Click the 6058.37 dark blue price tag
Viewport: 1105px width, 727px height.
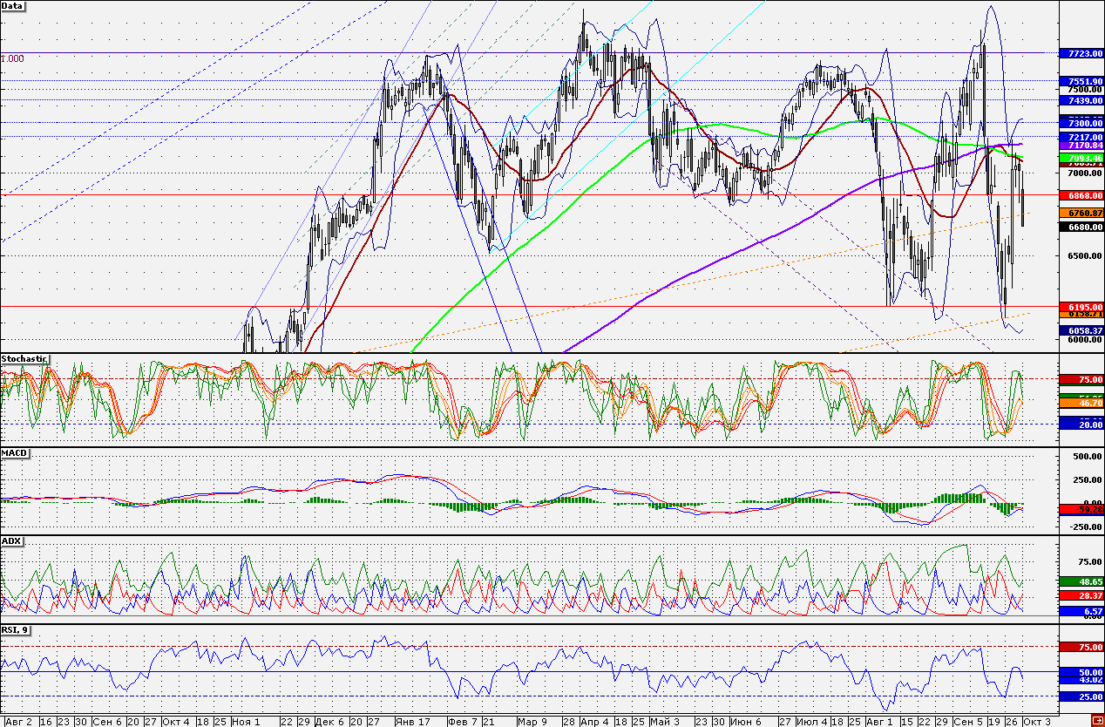[x=1079, y=330]
